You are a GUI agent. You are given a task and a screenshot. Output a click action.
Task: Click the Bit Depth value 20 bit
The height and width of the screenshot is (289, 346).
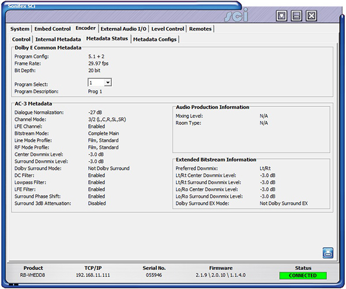coord(94,70)
